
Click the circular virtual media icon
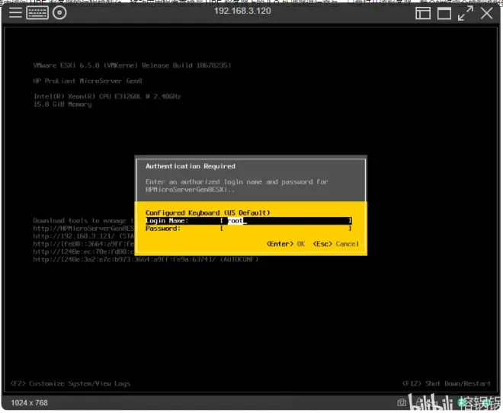pos(59,13)
